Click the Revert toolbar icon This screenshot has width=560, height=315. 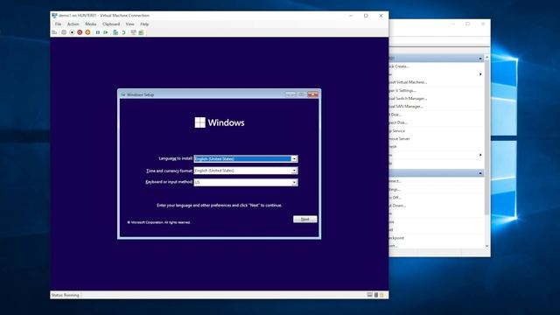point(124,32)
